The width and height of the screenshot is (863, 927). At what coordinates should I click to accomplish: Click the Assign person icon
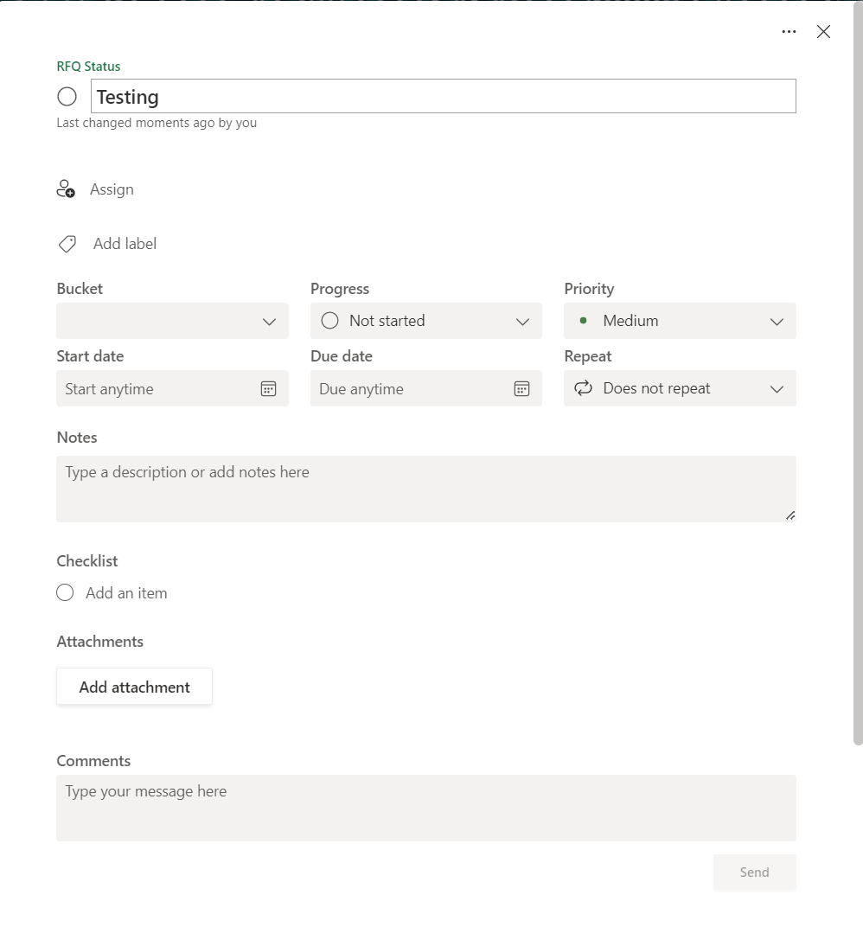pyautogui.click(x=66, y=189)
